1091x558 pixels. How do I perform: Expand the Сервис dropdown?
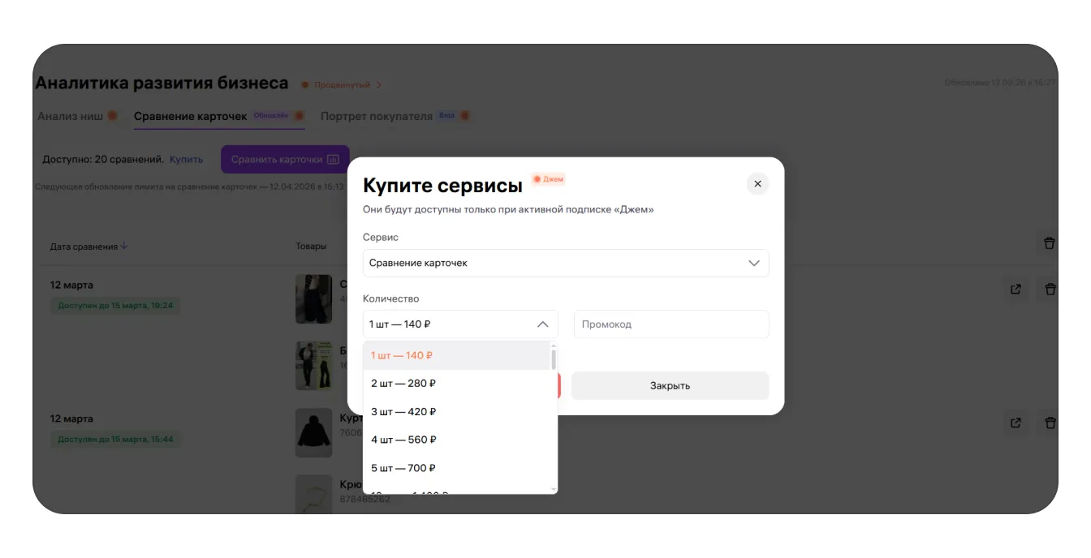[565, 263]
